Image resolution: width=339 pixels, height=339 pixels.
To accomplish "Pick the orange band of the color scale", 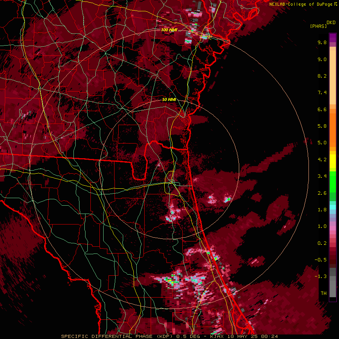I will 333,128.
